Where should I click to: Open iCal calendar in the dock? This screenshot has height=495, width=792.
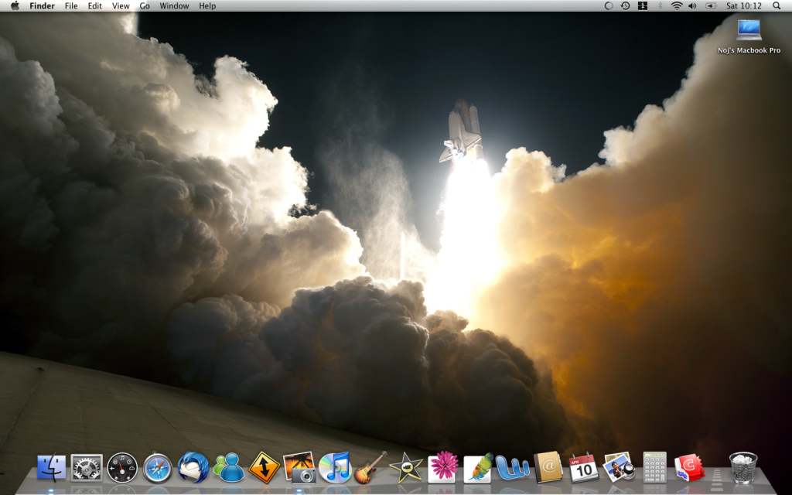coord(583,468)
